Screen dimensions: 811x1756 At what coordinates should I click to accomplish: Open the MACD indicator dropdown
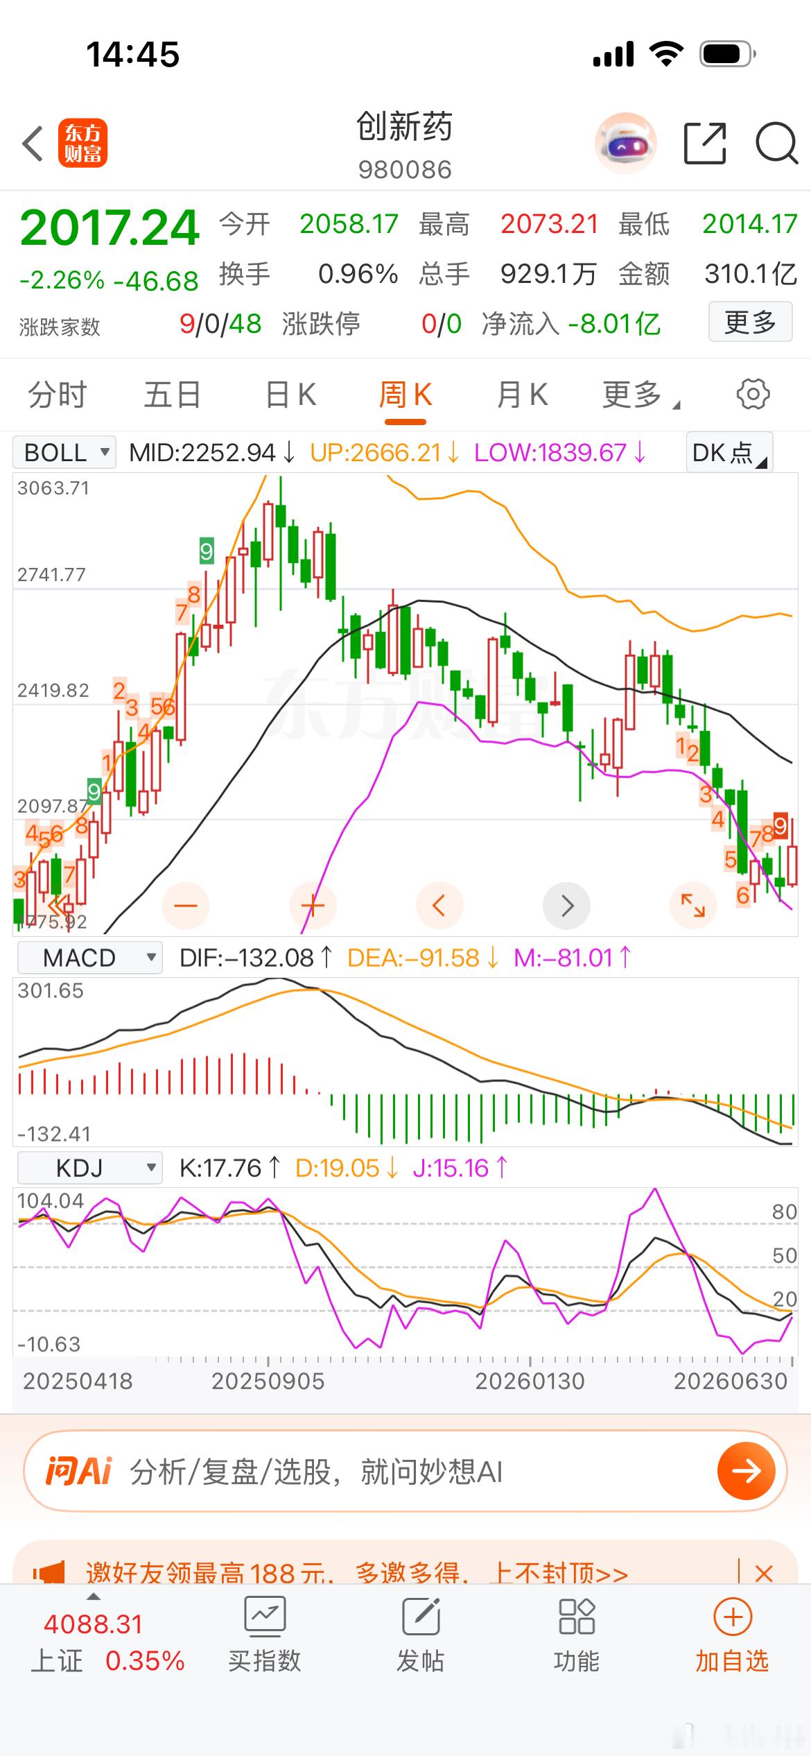(x=89, y=958)
